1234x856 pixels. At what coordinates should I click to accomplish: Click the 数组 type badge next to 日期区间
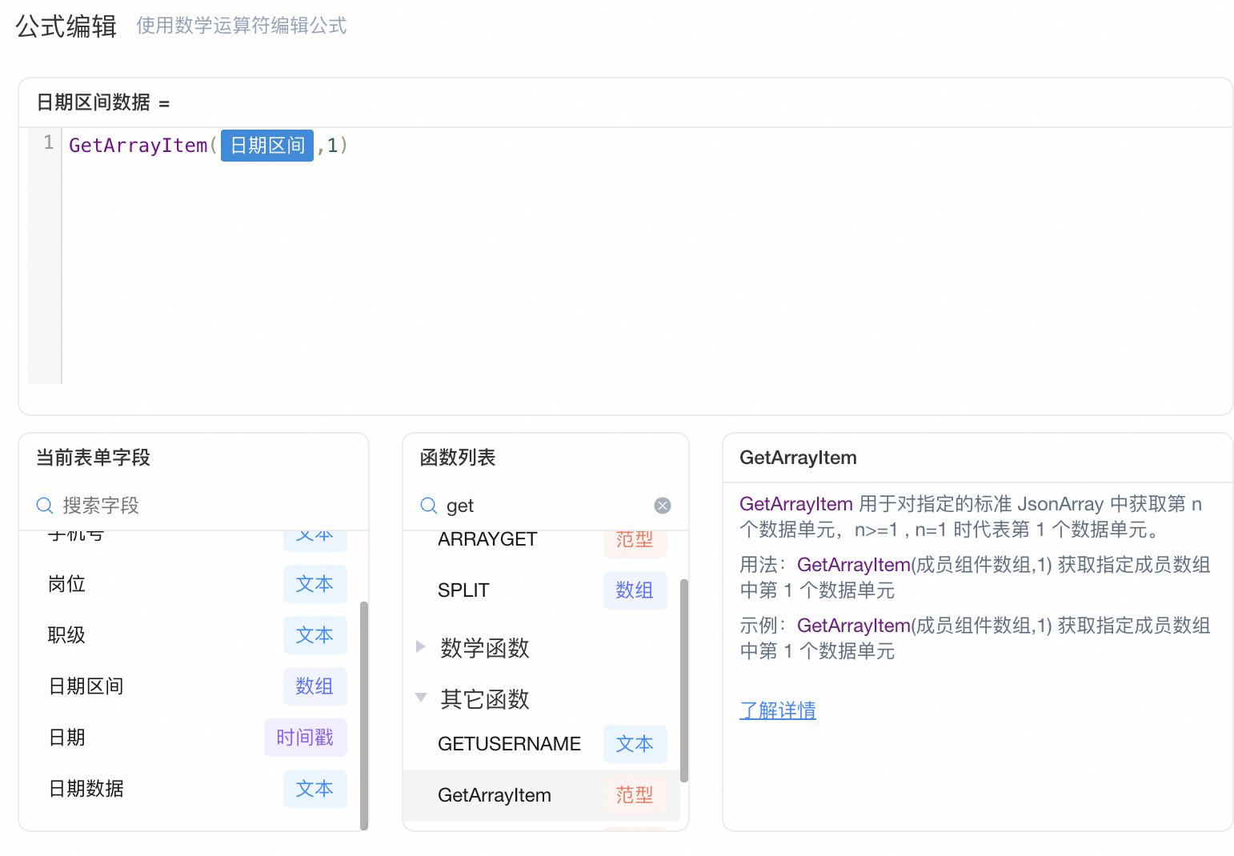click(x=315, y=686)
